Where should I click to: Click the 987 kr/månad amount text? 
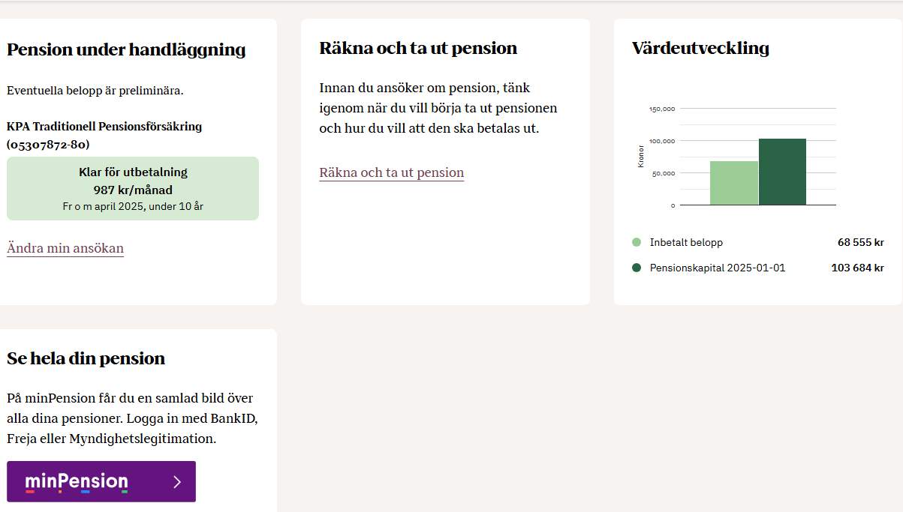[x=133, y=190]
